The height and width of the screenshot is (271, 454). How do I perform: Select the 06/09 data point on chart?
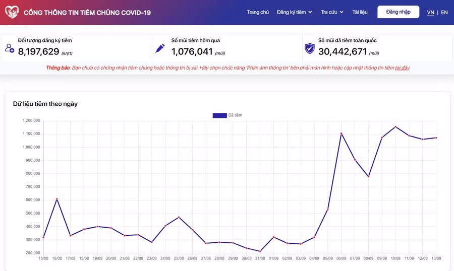pyautogui.click(x=342, y=133)
